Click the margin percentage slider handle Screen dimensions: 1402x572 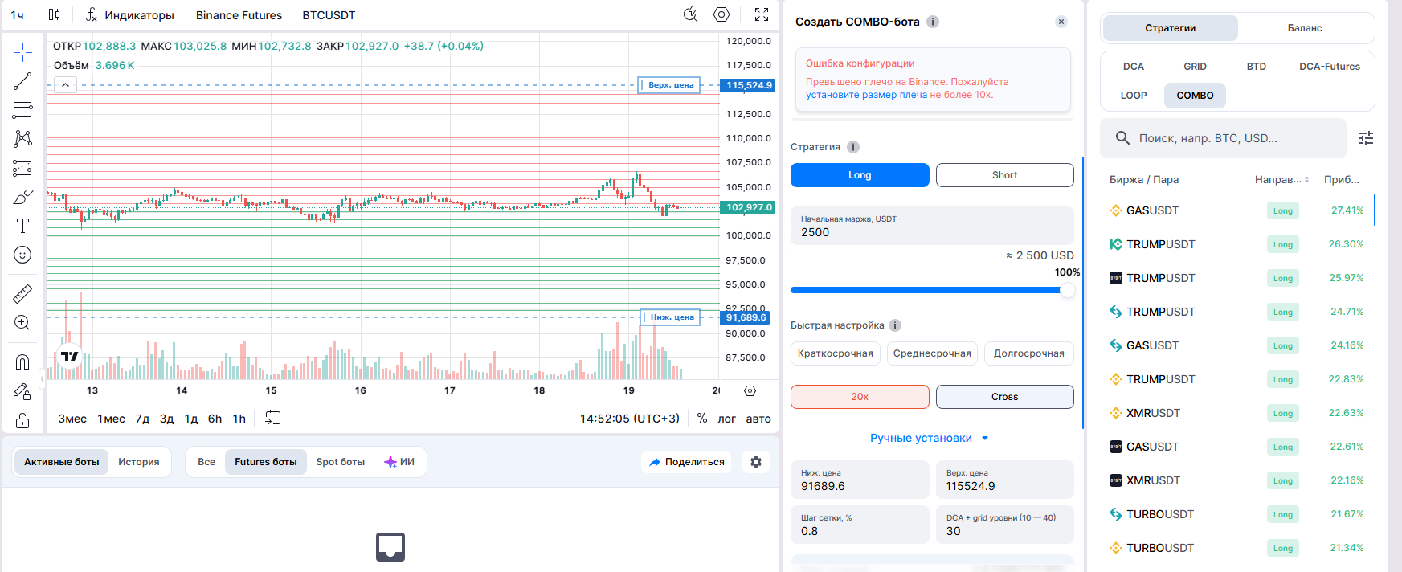[1067, 290]
